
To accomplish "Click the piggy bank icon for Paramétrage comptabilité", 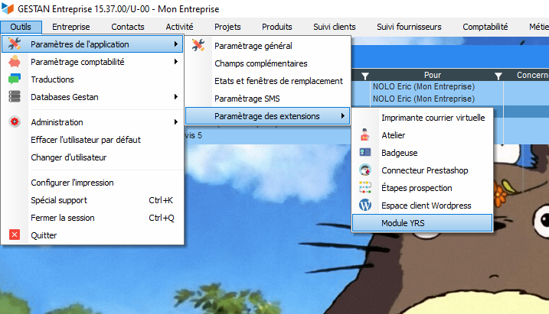I will pos(14,62).
